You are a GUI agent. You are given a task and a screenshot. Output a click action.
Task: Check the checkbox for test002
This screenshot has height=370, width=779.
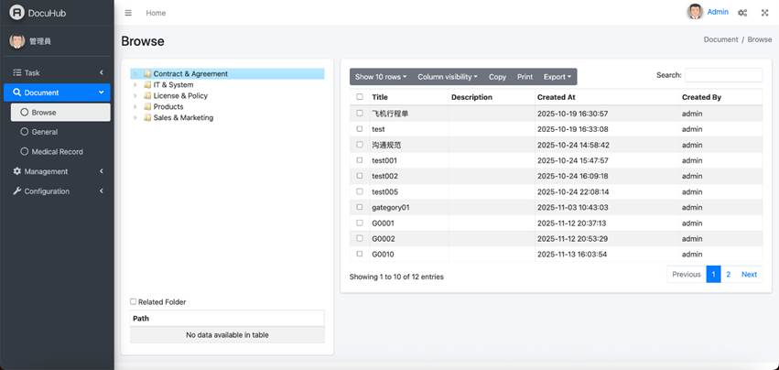tap(360, 176)
